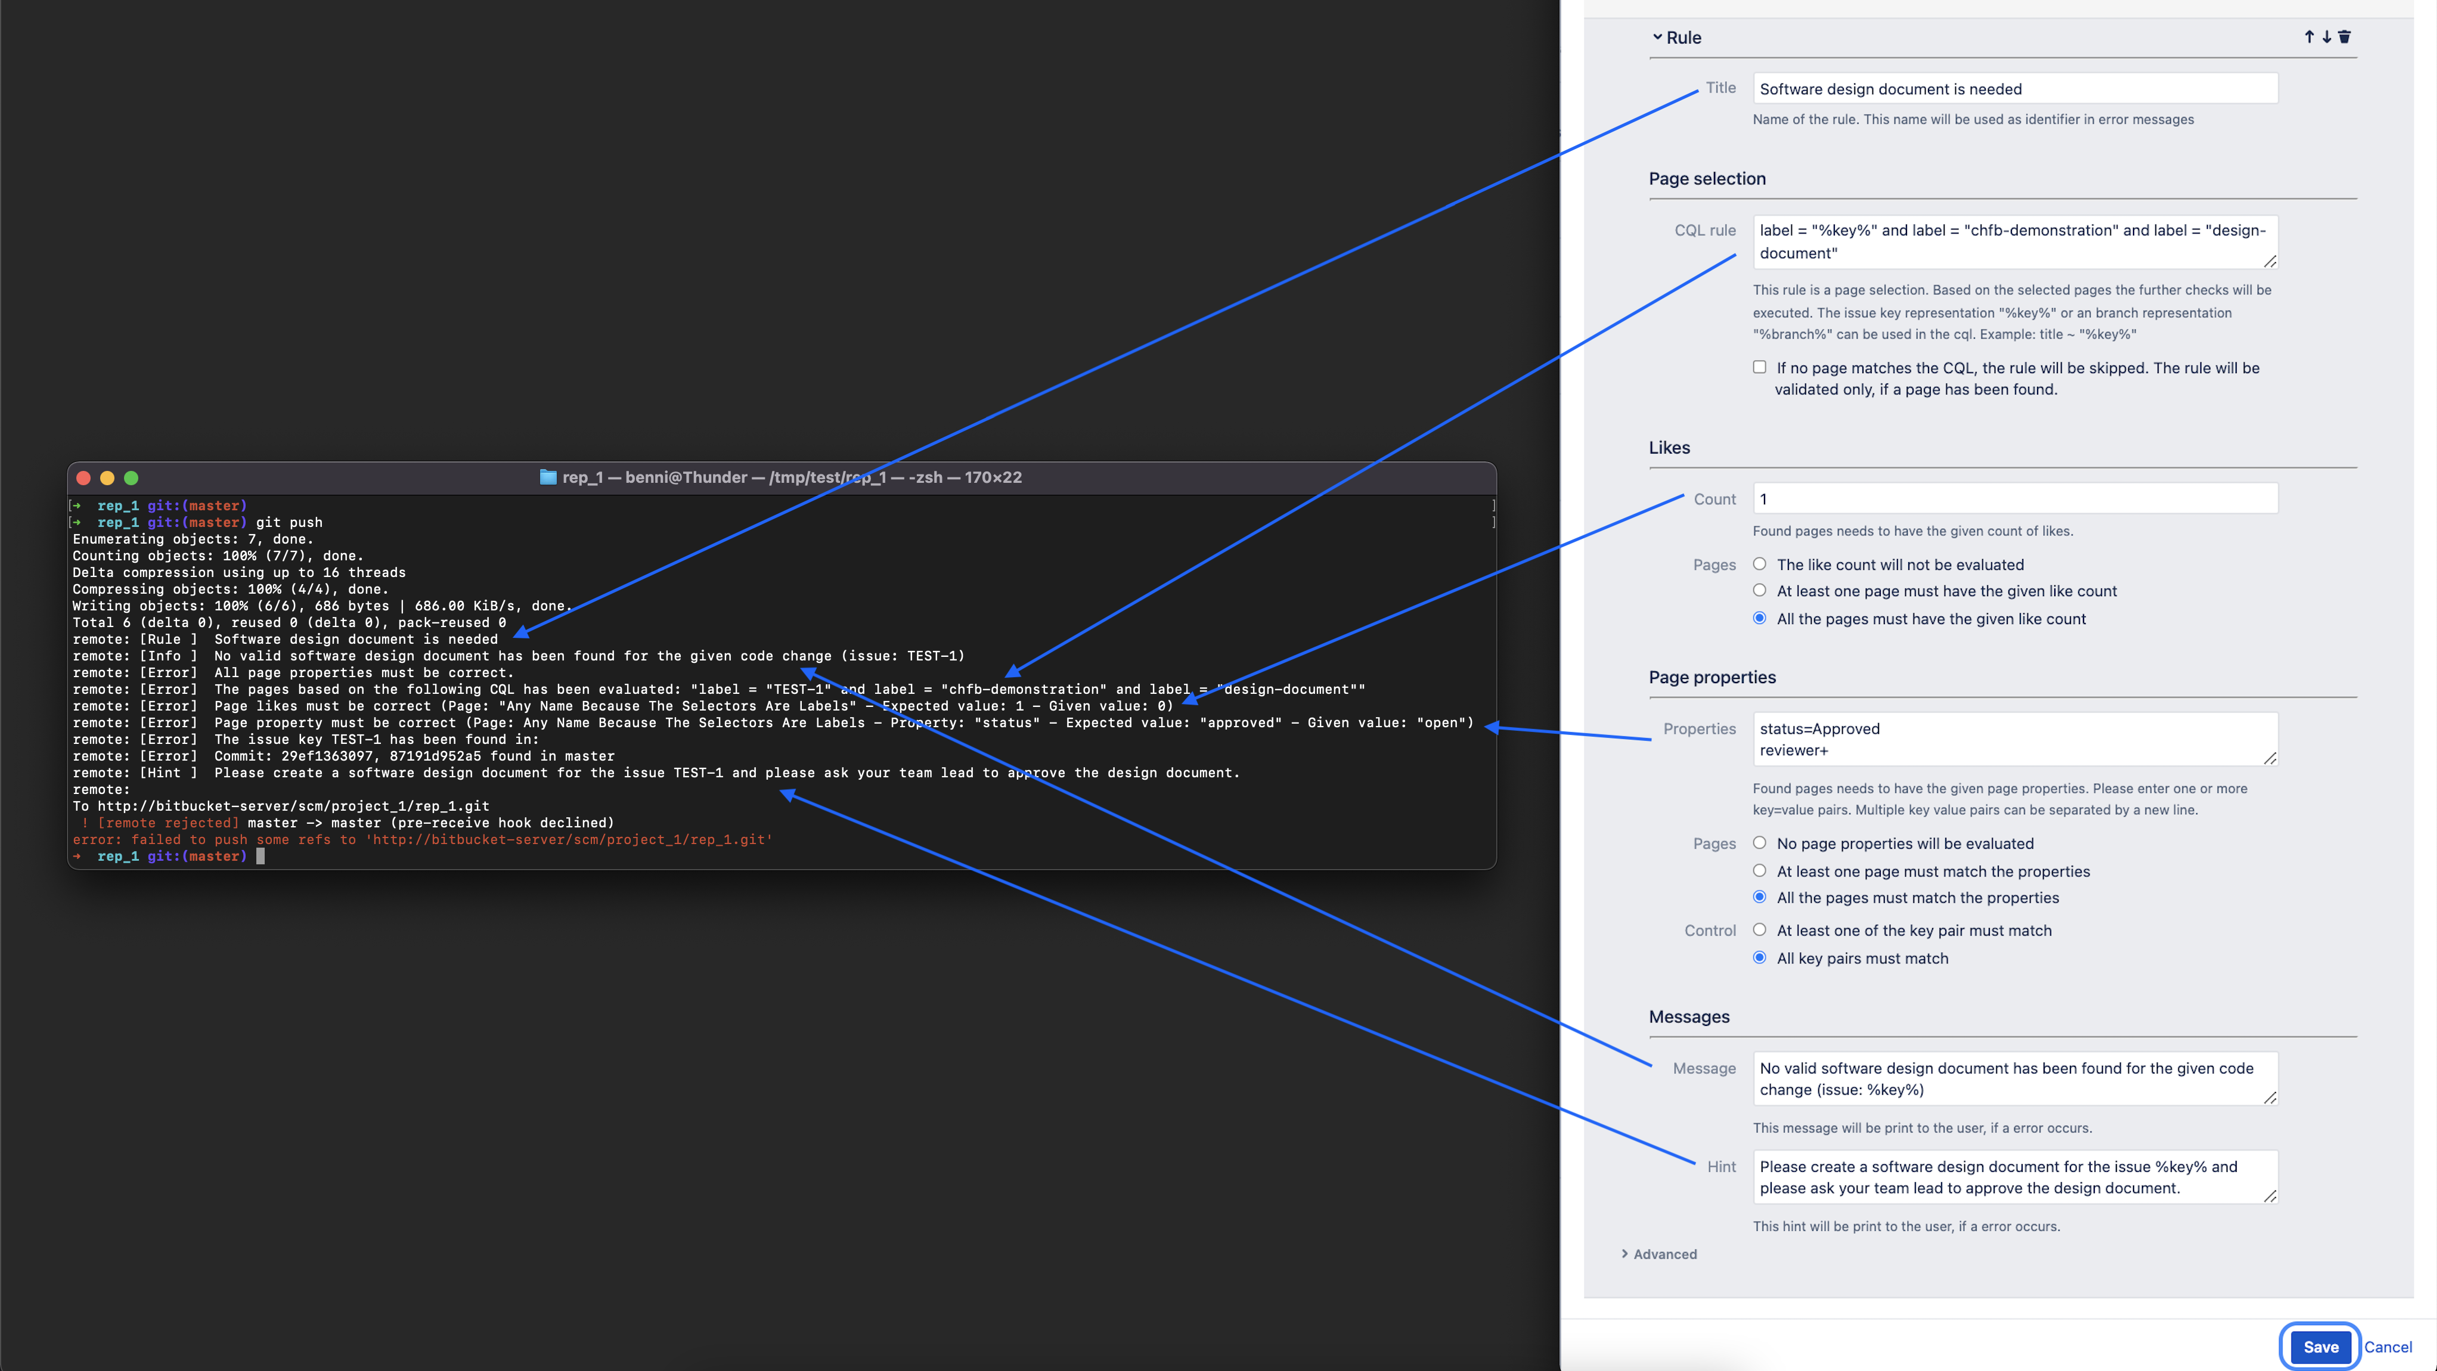
Task: Click into the Title input field
Action: tap(2014, 89)
